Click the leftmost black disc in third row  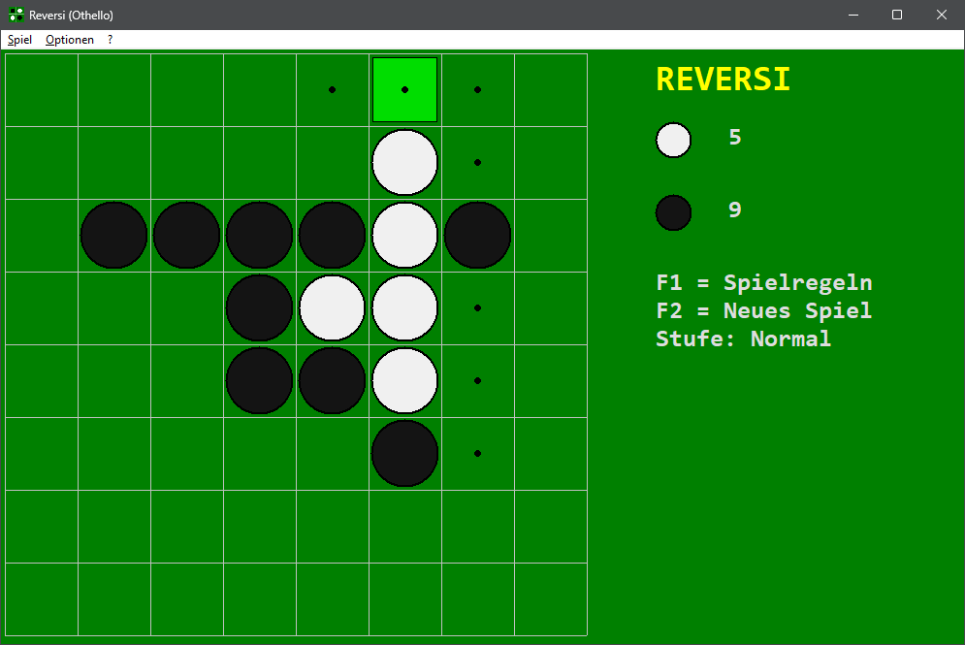click(113, 235)
